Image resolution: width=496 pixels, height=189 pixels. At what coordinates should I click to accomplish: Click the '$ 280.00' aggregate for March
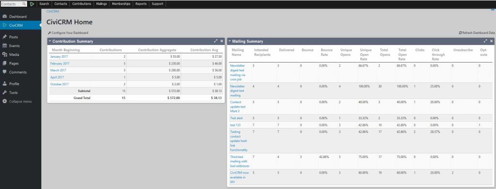tap(174, 70)
